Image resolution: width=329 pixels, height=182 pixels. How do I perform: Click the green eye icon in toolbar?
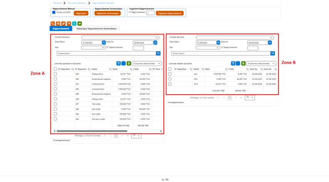(79, 23)
